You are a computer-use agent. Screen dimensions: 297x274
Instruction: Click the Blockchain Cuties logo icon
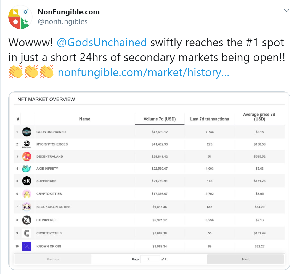(x=27, y=207)
